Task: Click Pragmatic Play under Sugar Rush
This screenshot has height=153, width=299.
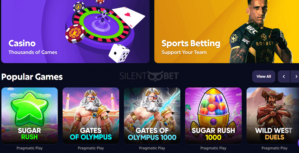Action: (x=30, y=148)
